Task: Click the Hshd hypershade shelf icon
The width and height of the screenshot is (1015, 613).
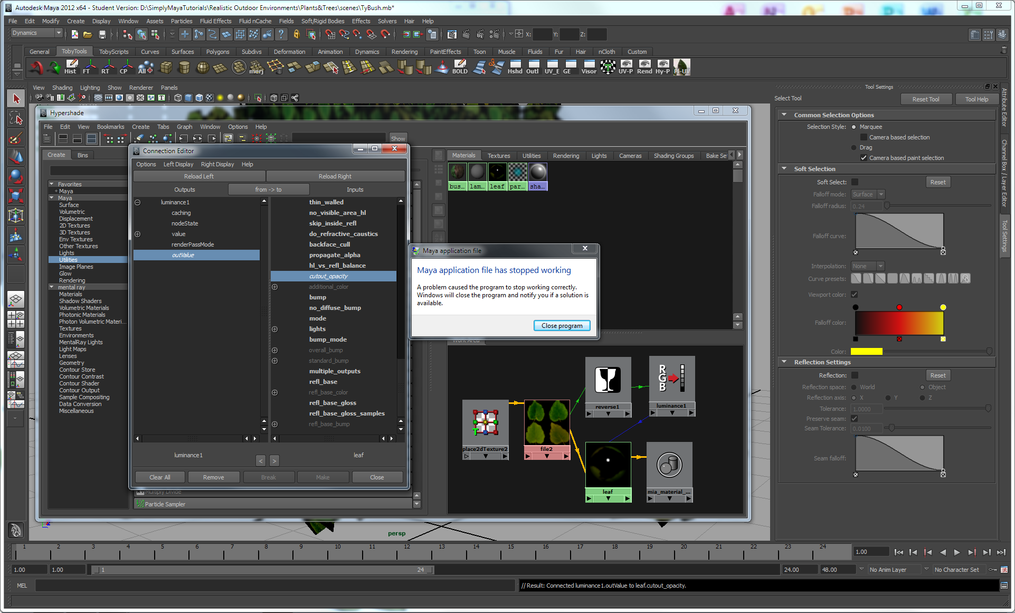Action: click(x=515, y=67)
